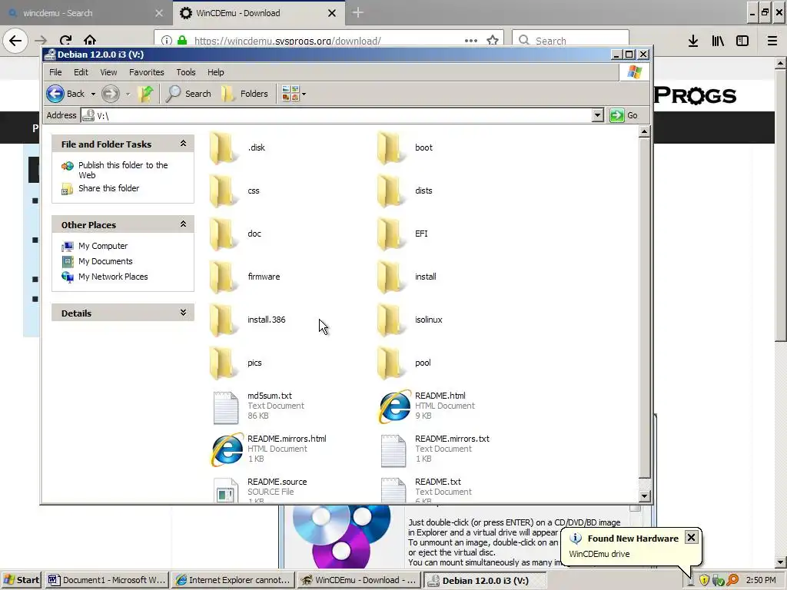Select README.html file icon
Image resolution: width=787 pixels, height=590 pixels.
point(394,406)
